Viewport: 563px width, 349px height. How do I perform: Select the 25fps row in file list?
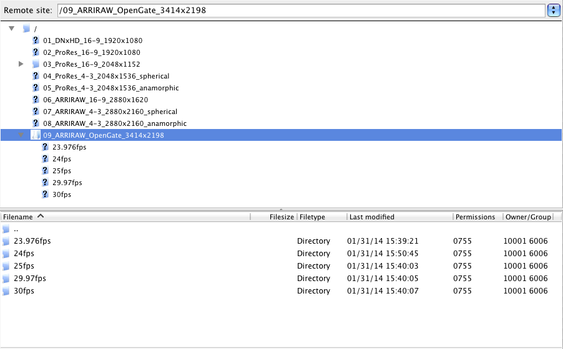[x=281, y=266]
